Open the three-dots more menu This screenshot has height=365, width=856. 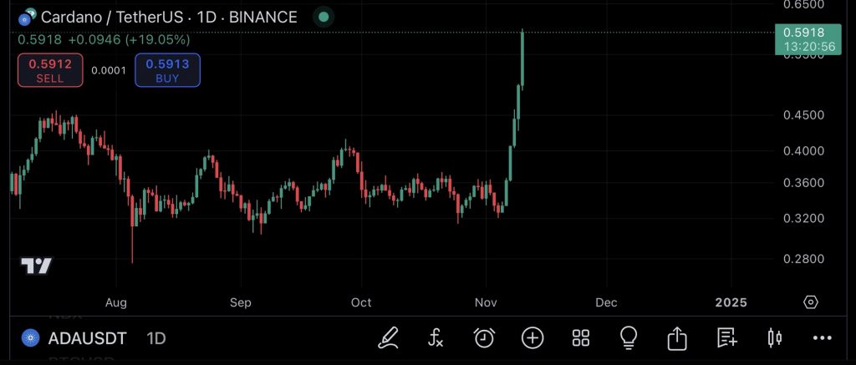[x=823, y=337]
